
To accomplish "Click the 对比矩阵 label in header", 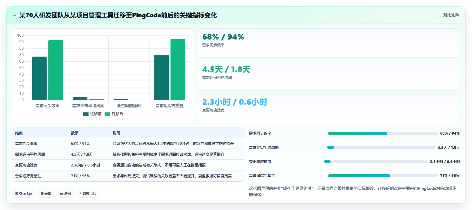I will click(x=451, y=15).
